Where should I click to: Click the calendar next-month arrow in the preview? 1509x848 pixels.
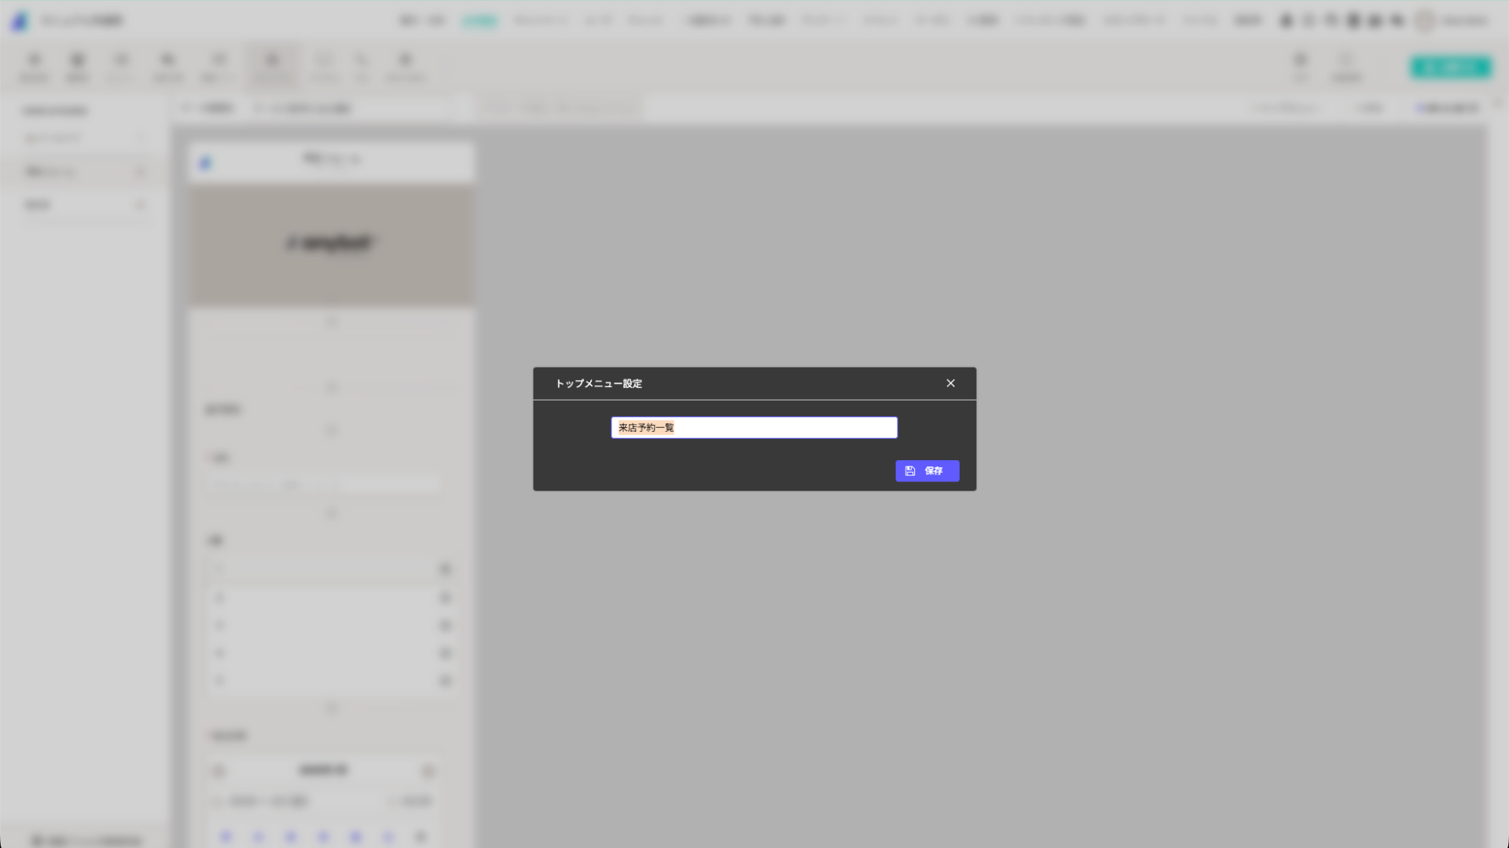click(428, 771)
